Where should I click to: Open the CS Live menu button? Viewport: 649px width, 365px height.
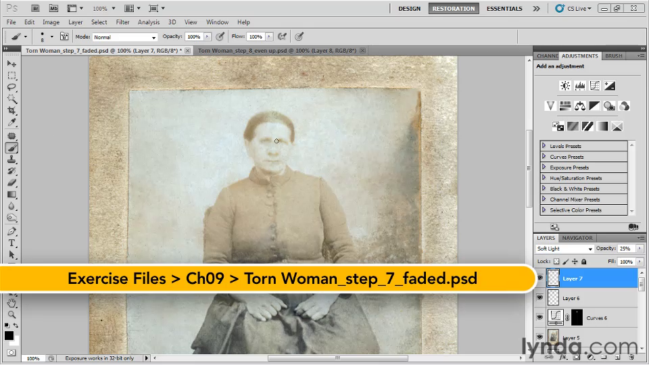point(573,8)
